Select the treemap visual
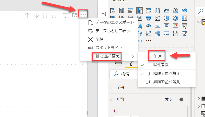 [x=184, y=18]
